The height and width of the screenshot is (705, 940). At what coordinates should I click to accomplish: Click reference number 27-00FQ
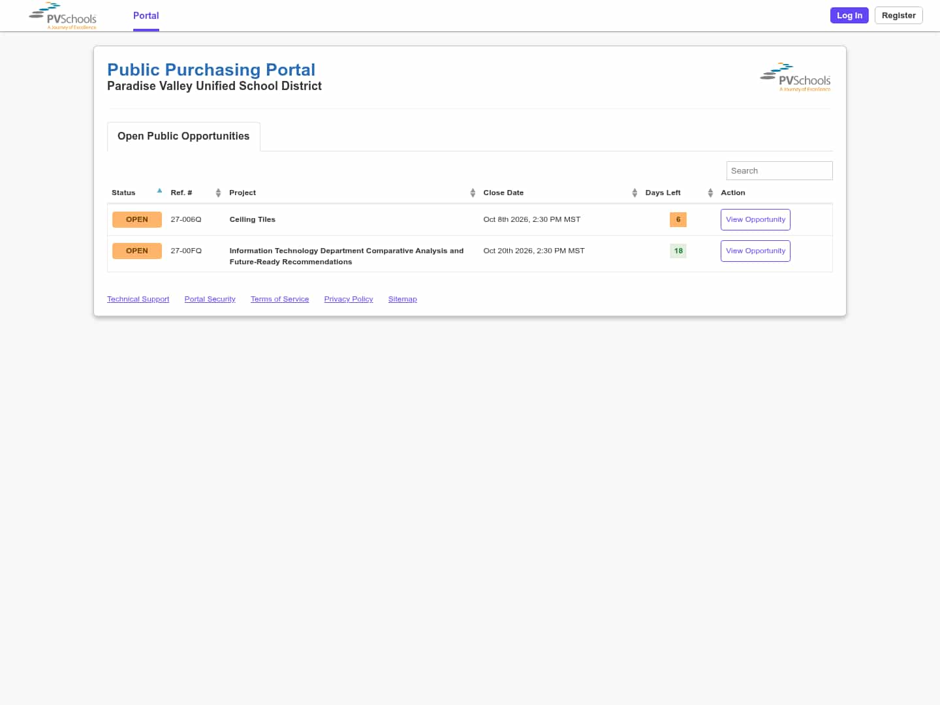pyautogui.click(x=186, y=251)
